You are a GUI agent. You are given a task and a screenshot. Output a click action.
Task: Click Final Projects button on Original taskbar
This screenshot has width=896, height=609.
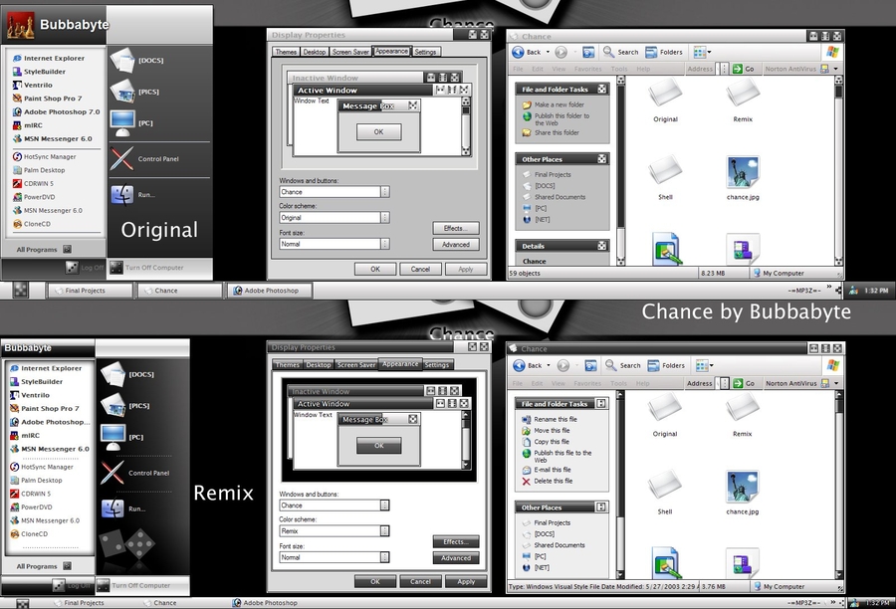pyautogui.click(x=90, y=291)
